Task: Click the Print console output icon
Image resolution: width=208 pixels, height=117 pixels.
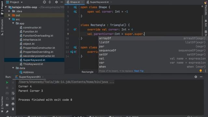Action: [x=13, y=104]
